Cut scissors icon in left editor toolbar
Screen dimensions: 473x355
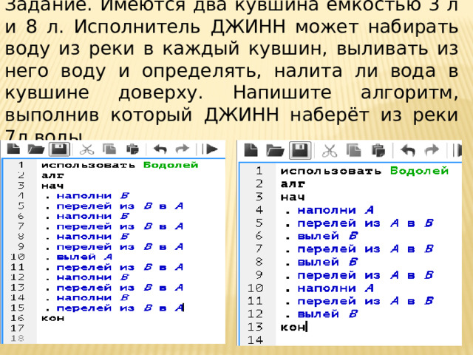click(x=87, y=149)
